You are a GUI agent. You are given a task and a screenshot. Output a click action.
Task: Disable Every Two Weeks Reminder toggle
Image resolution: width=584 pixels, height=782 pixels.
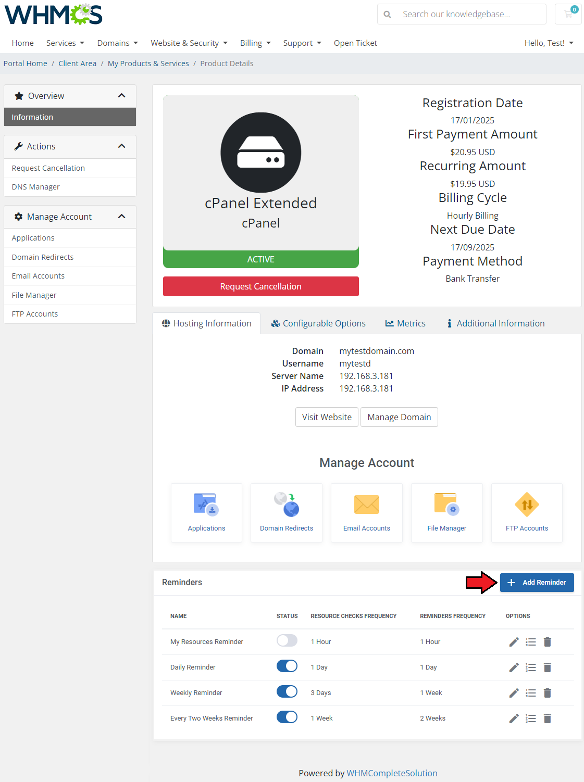click(x=287, y=717)
